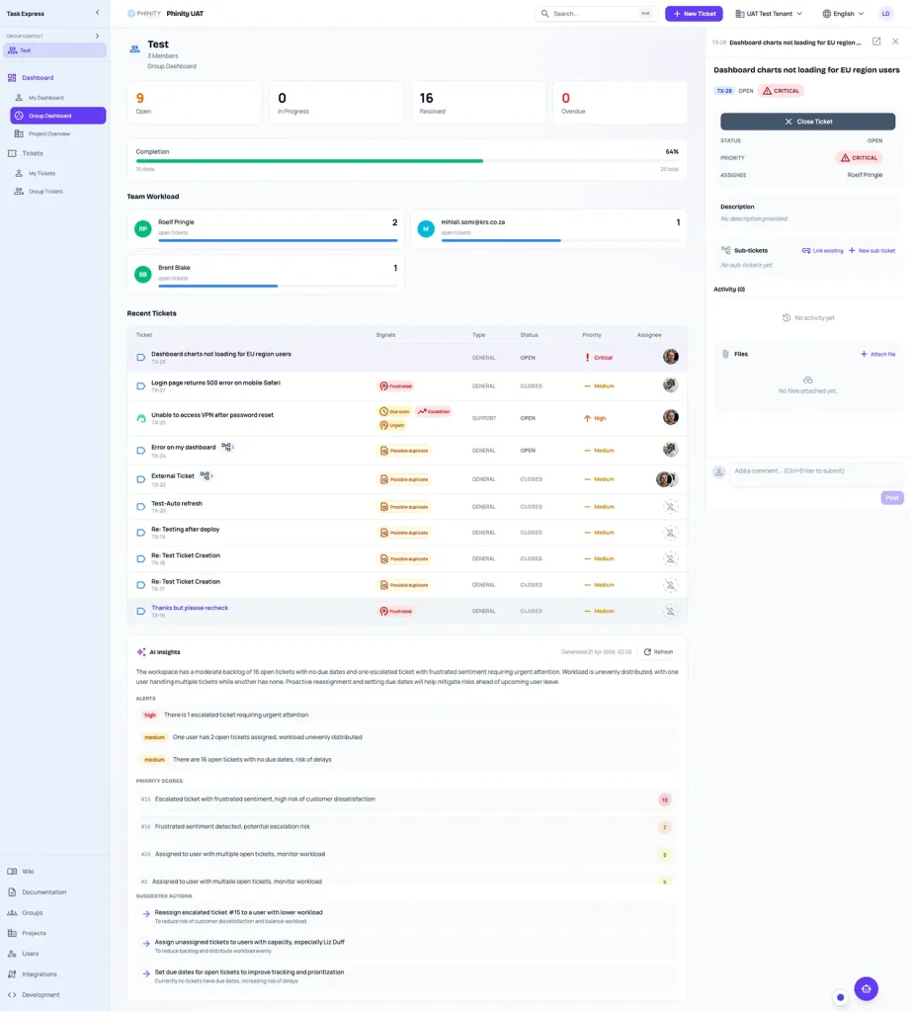Open Integrations in the sidebar
The height and width of the screenshot is (1012, 911).
(40, 974)
